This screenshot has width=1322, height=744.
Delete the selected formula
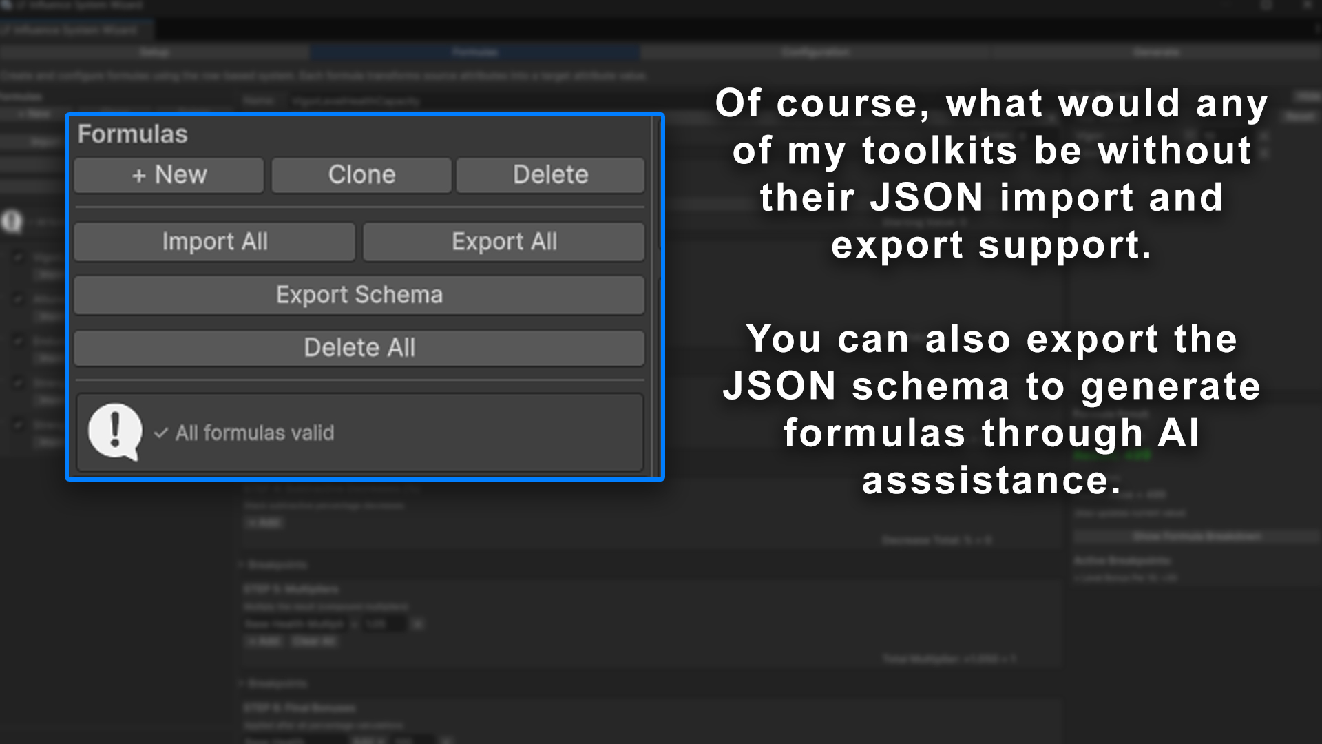[550, 175]
